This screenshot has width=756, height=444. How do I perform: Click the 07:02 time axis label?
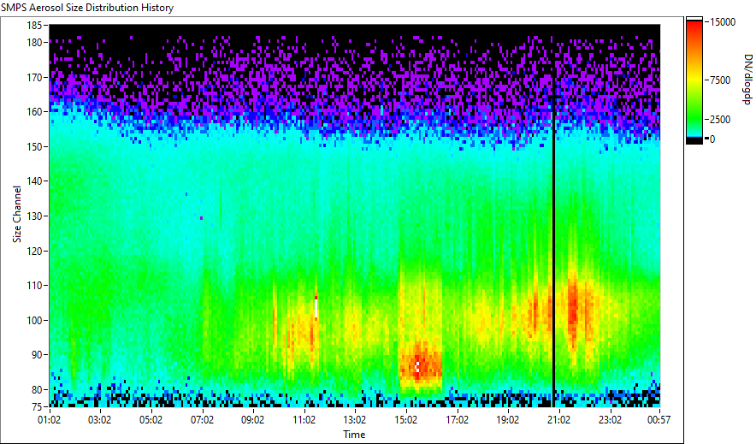tap(202, 420)
